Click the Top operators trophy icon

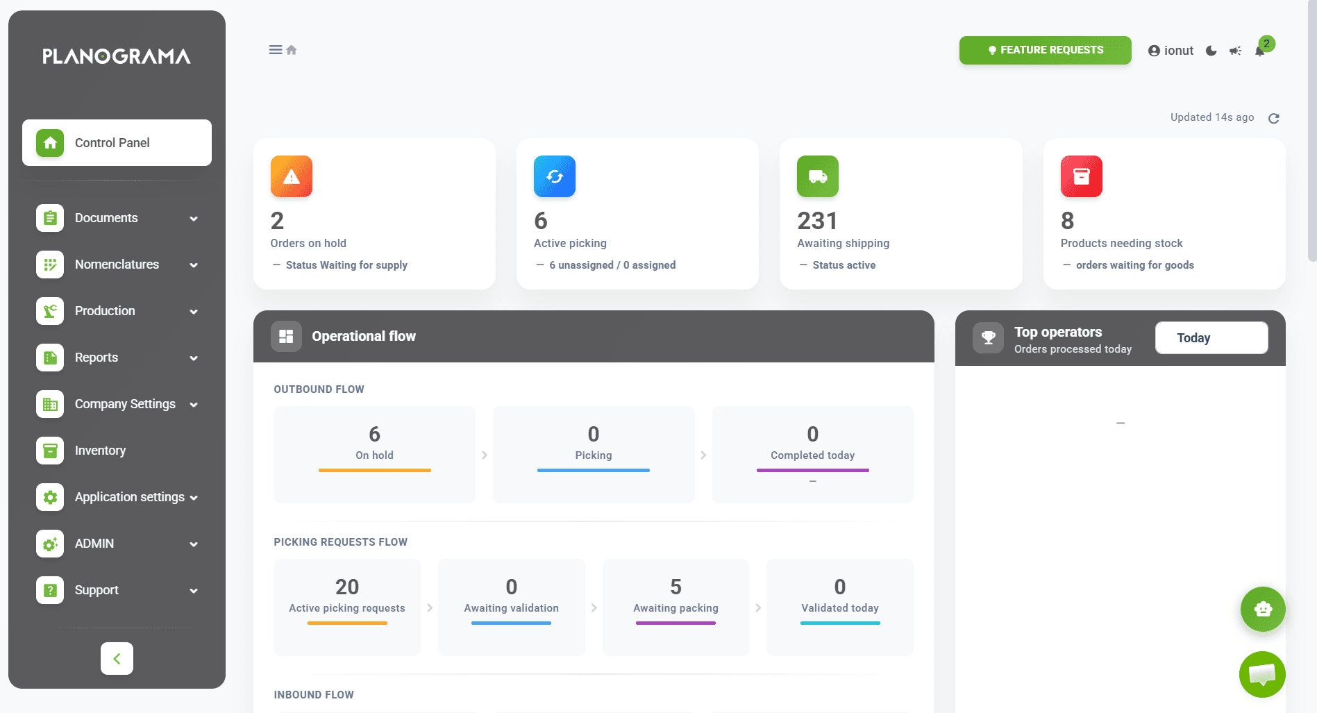pos(988,338)
